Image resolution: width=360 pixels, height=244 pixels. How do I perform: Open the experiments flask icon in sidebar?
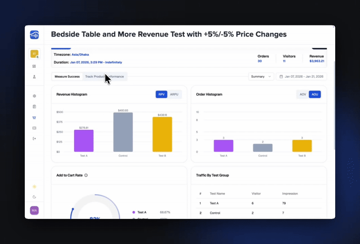tap(34, 77)
